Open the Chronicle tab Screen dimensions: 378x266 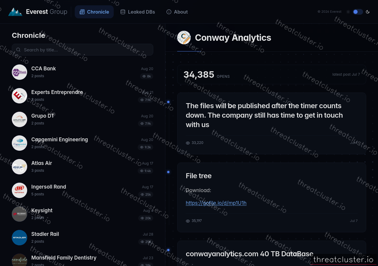(x=94, y=12)
